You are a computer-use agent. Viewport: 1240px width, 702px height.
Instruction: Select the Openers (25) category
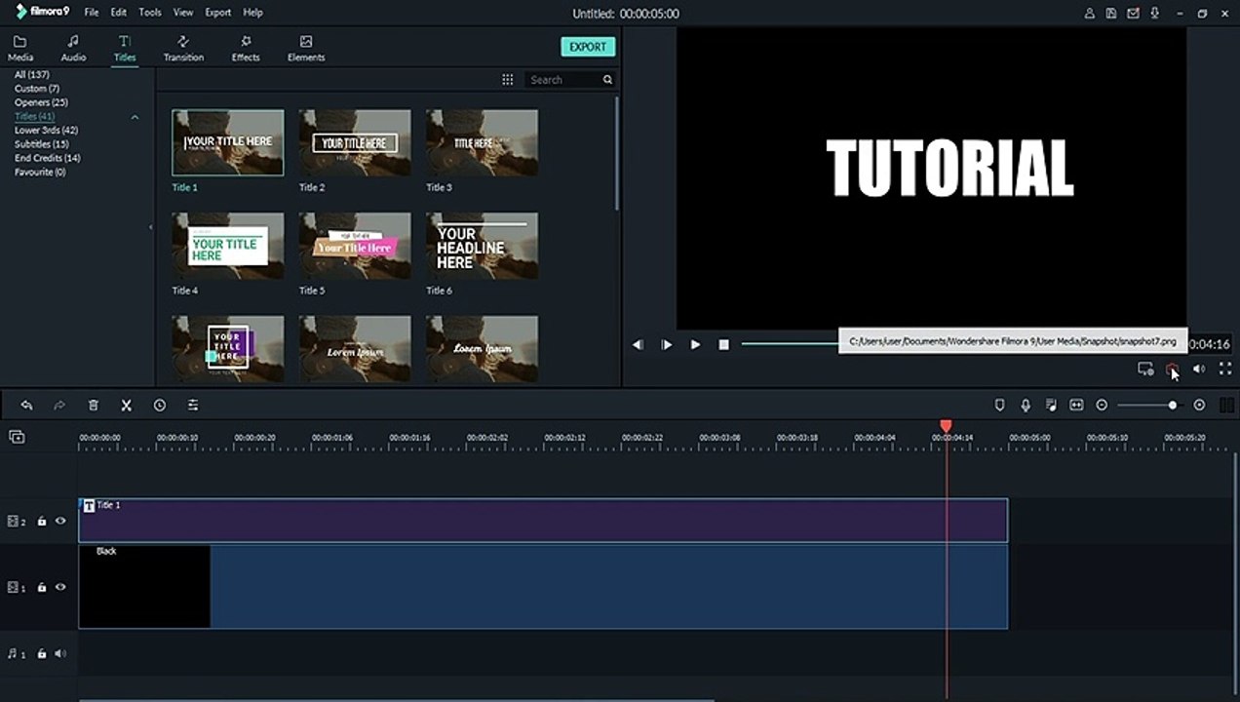[41, 102]
